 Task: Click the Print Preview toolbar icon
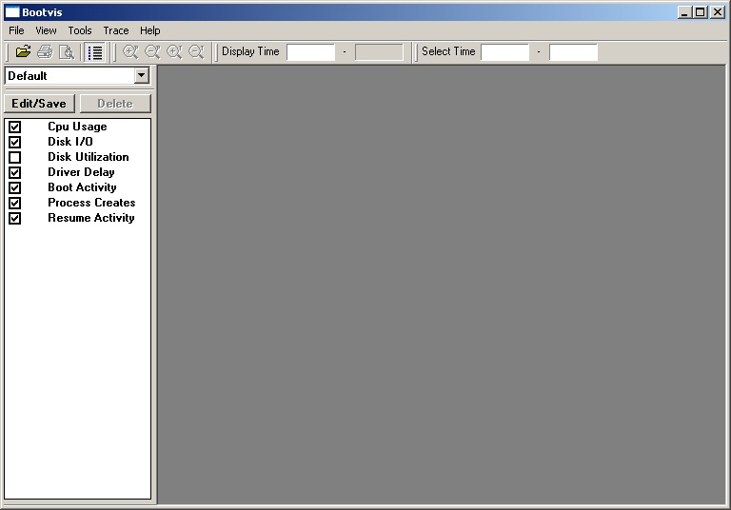tap(67, 51)
